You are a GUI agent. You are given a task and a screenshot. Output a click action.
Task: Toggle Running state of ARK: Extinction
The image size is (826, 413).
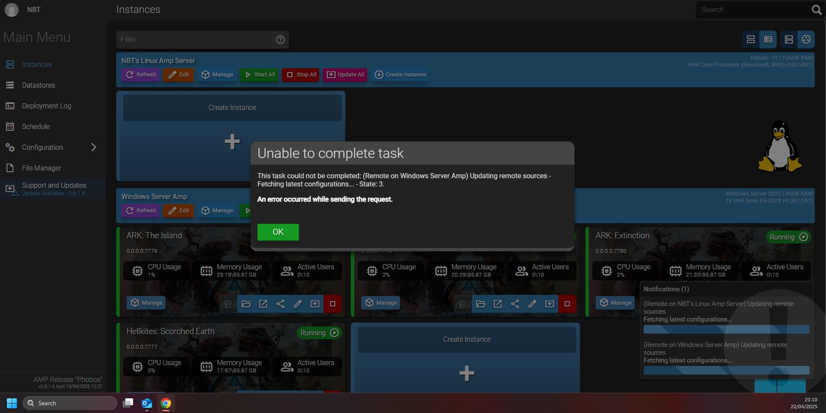pyautogui.click(x=788, y=237)
